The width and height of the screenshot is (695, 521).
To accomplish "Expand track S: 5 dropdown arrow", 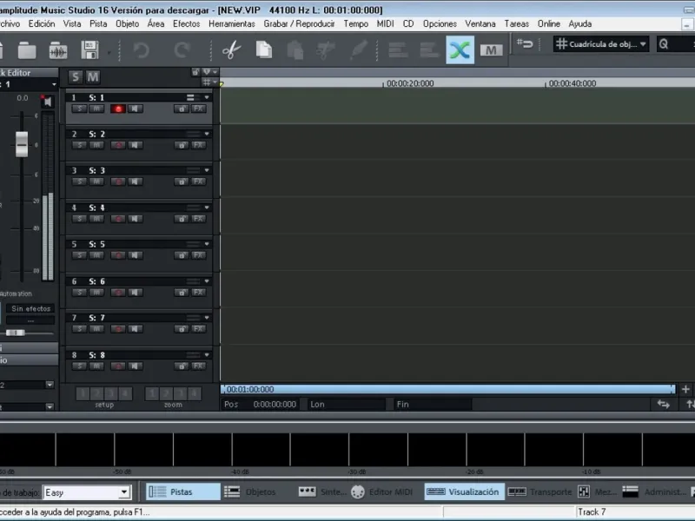I will coord(207,244).
